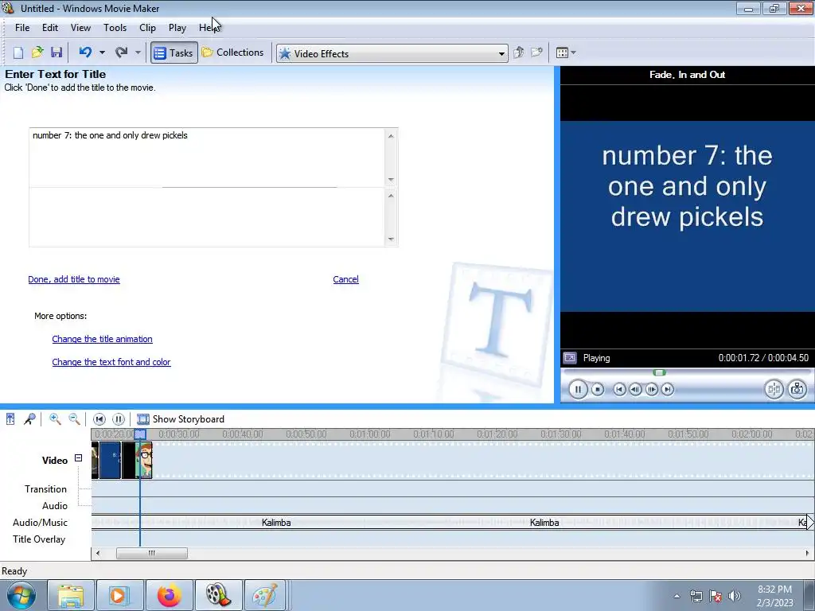The height and width of the screenshot is (611, 815).
Task: Open Windows Explorer from taskbar
Action: (71, 595)
